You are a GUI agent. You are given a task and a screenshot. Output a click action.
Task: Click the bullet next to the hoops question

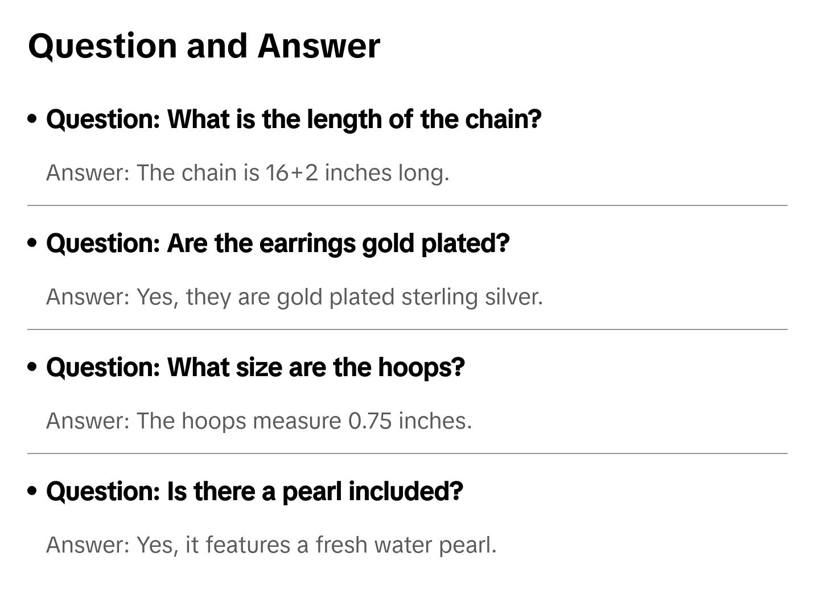tap(32, 367)
